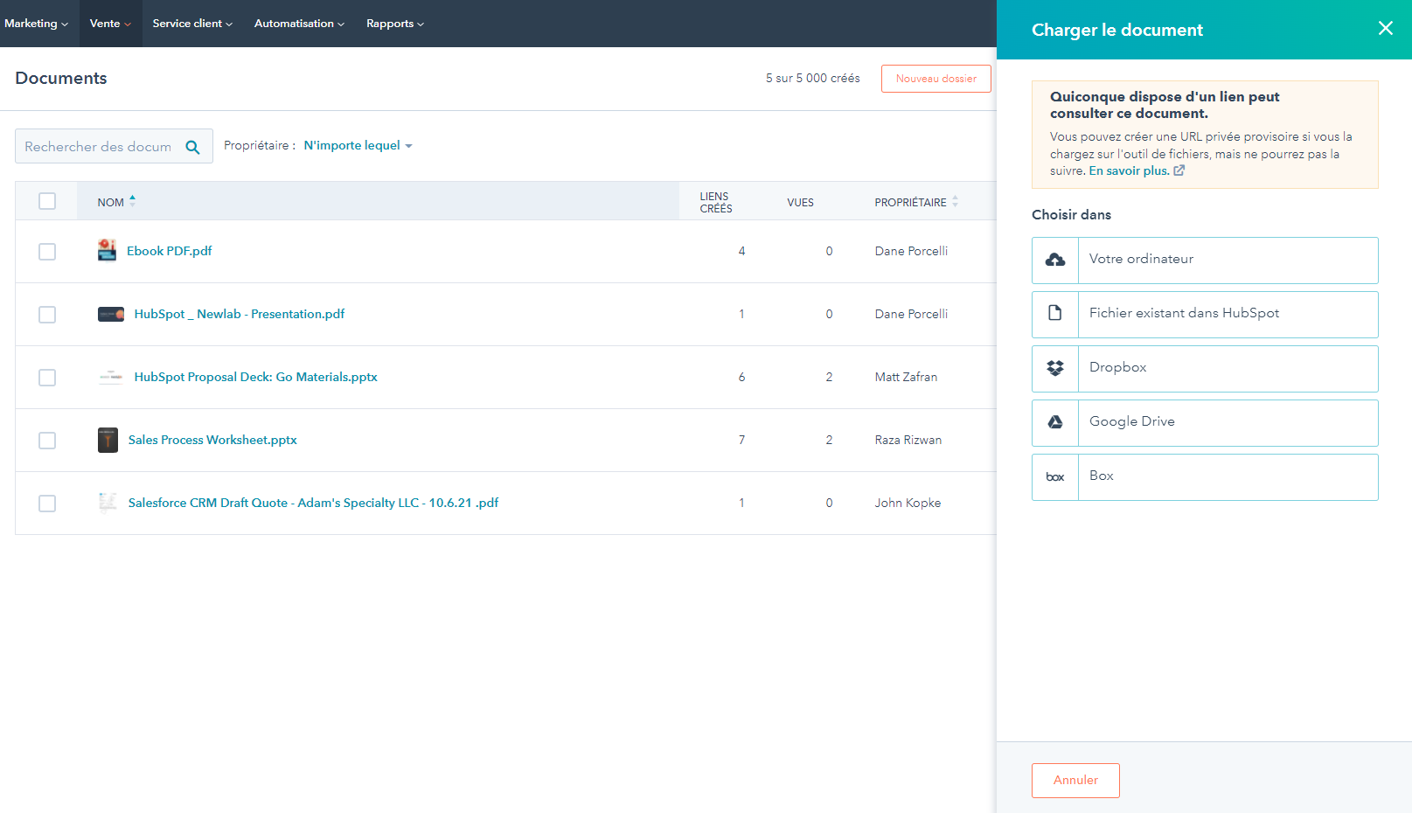Sort documents by the NOM column arrow
Viewport: 1412px width, 813px height.
point(133,199)
